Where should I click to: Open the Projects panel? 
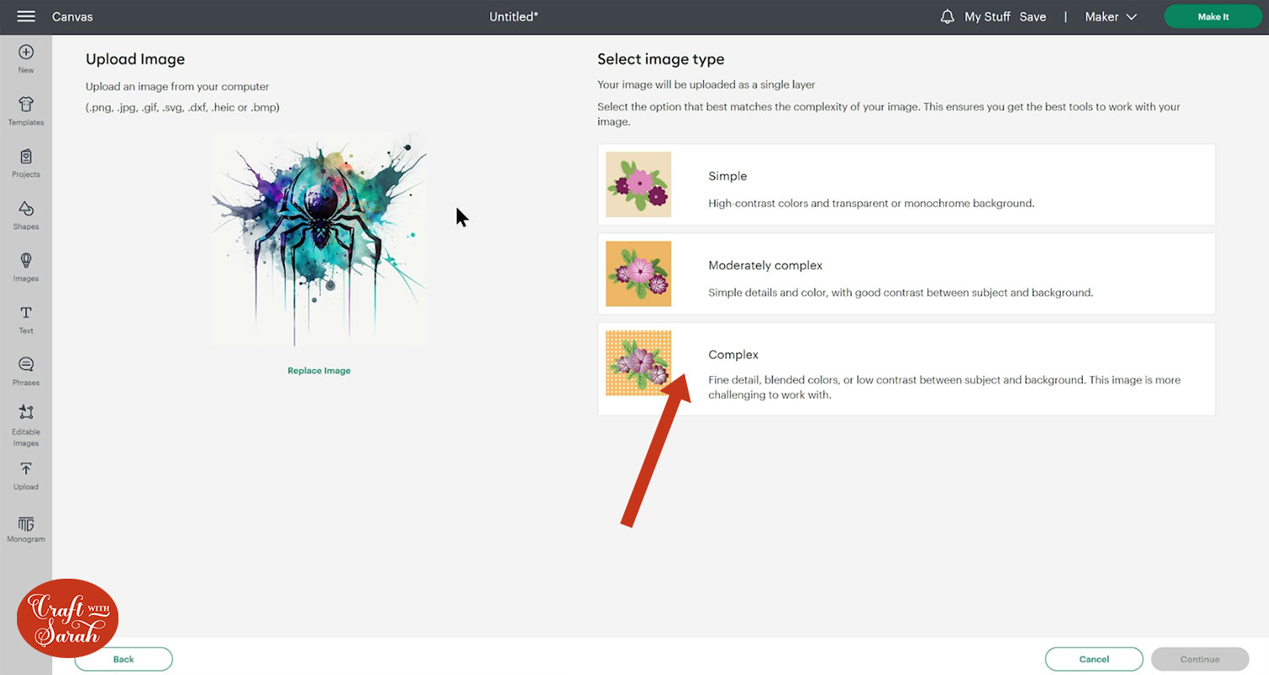[x=26, y=163]
